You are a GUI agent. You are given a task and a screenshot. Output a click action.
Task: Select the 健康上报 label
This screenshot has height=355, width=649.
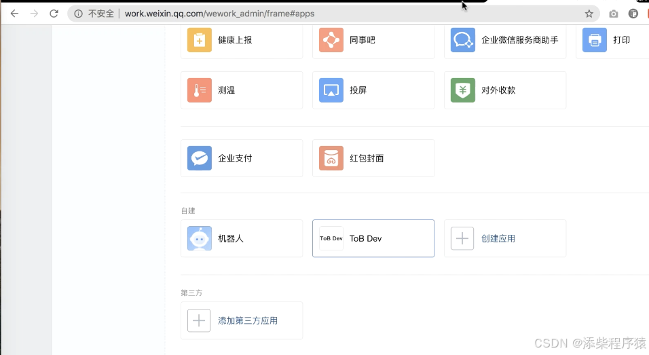pos(235,40)
